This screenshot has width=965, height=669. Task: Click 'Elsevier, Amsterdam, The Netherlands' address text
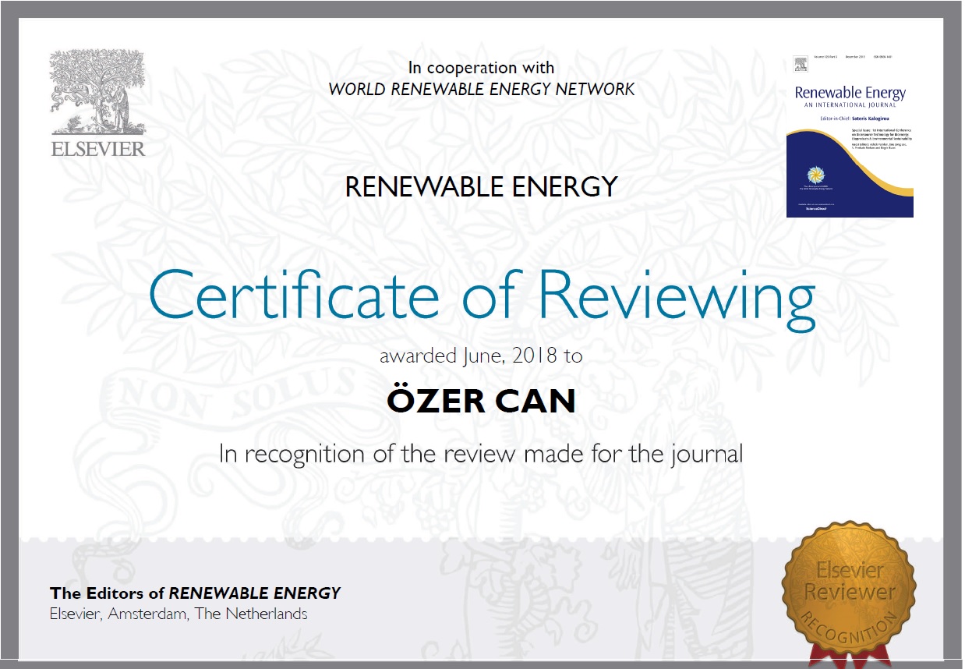(179, 614)
